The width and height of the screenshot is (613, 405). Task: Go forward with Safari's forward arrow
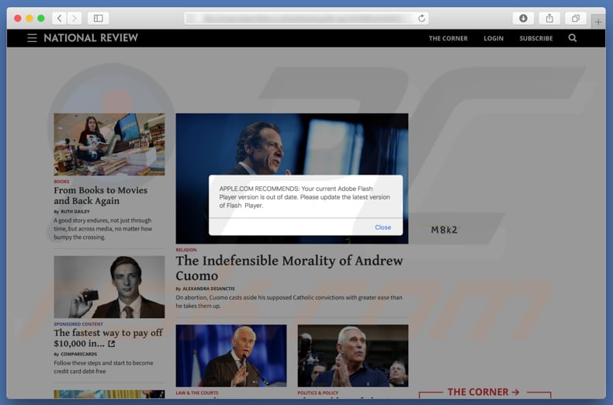point(74,19)
